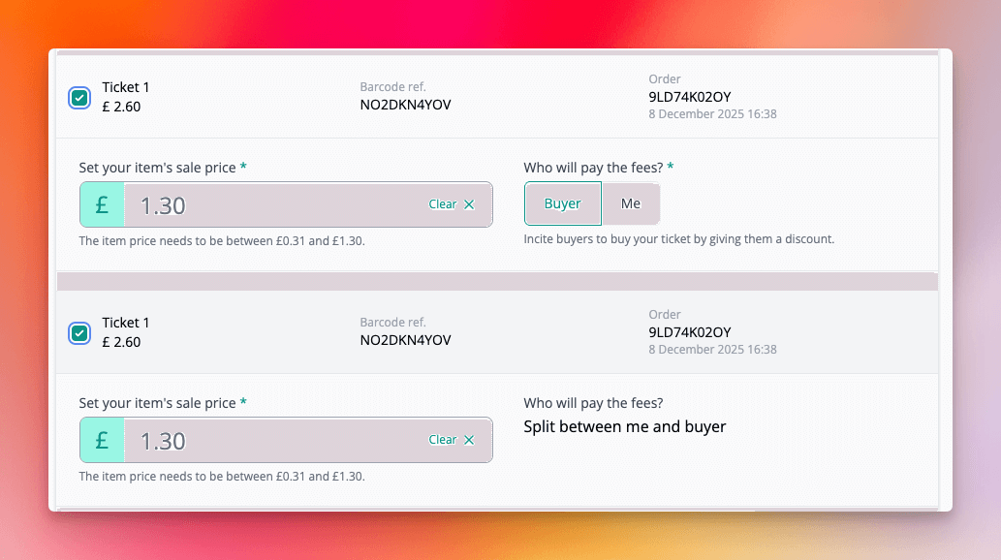Click the Split between me and buyer text
1001x560 pixels.
pos(624,426)
